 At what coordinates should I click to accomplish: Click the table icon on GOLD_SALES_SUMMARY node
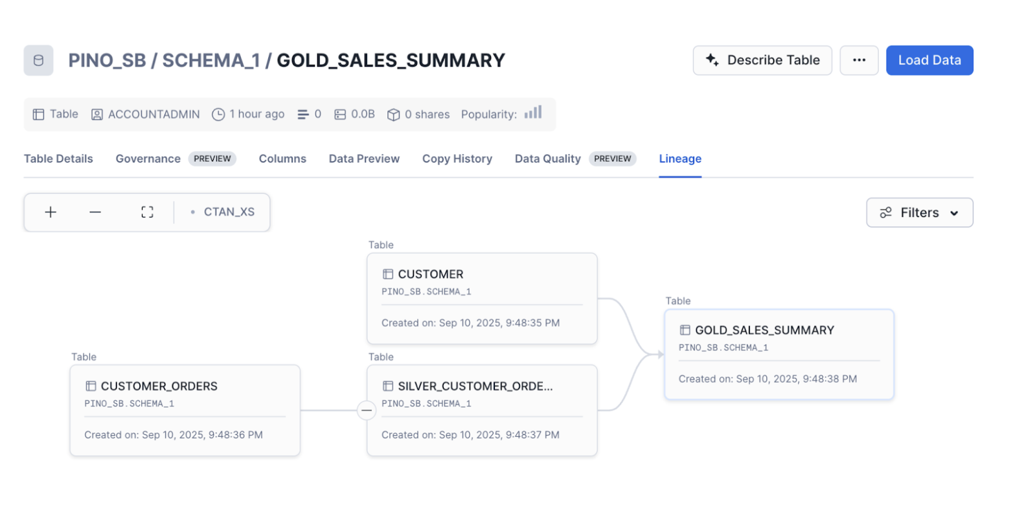point(685,330)
